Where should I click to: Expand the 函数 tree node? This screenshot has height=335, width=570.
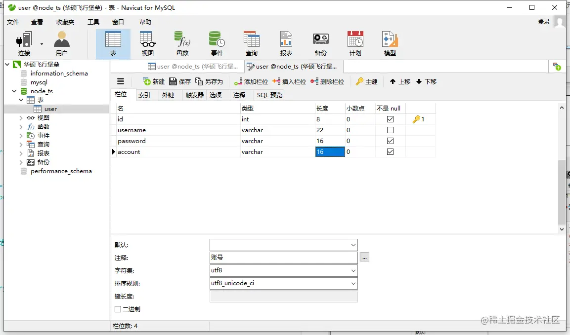point(21,127)
